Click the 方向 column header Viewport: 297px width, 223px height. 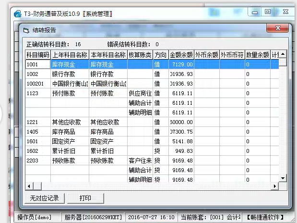pyautogui.click(x=160, y=55)
